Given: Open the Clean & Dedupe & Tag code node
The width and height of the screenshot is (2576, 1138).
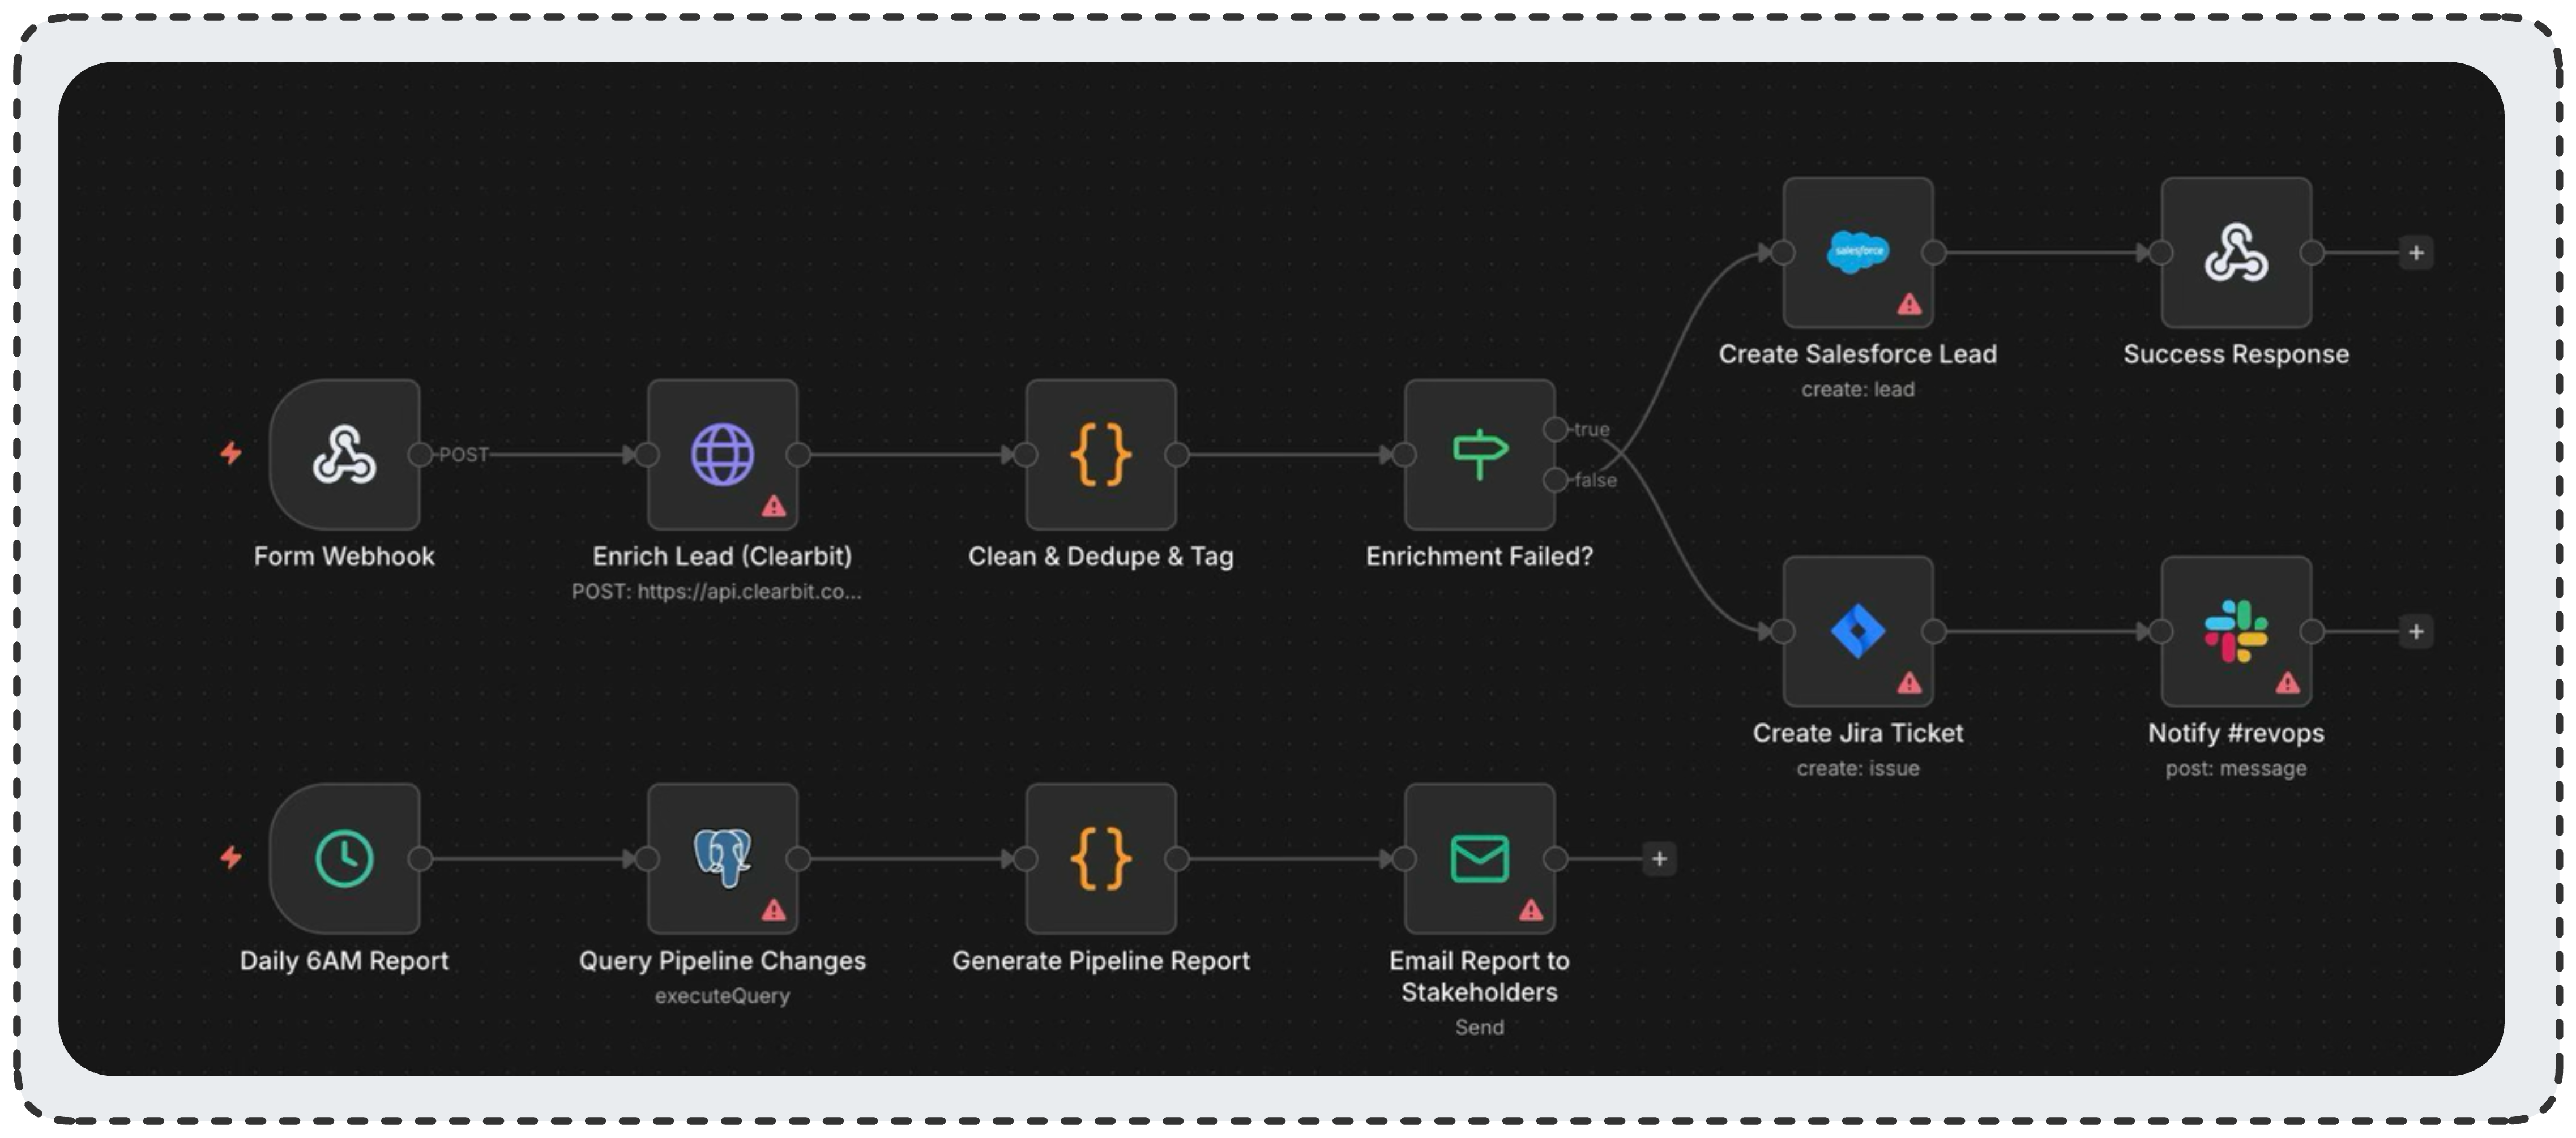Looking at the screenshot, I should [x=1100, y=454].
